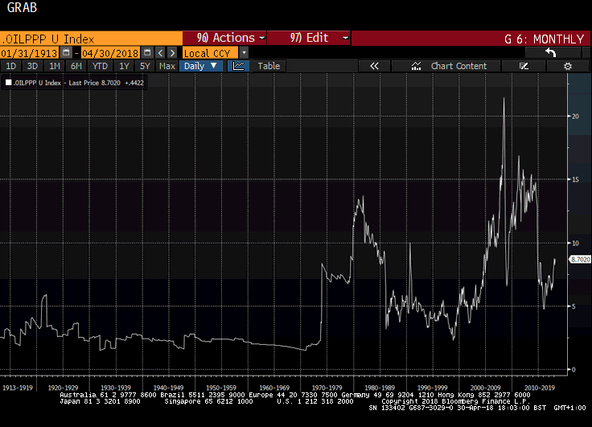
Task: Click the 2010-2019 axis label
Action: click(x=539, y=388)
